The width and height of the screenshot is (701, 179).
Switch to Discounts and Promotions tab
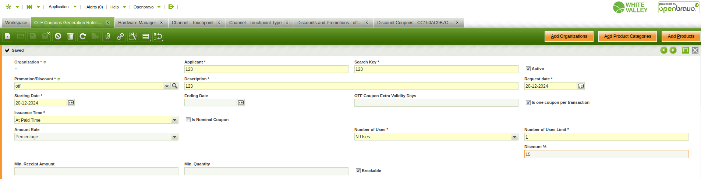tap(329, 23)
